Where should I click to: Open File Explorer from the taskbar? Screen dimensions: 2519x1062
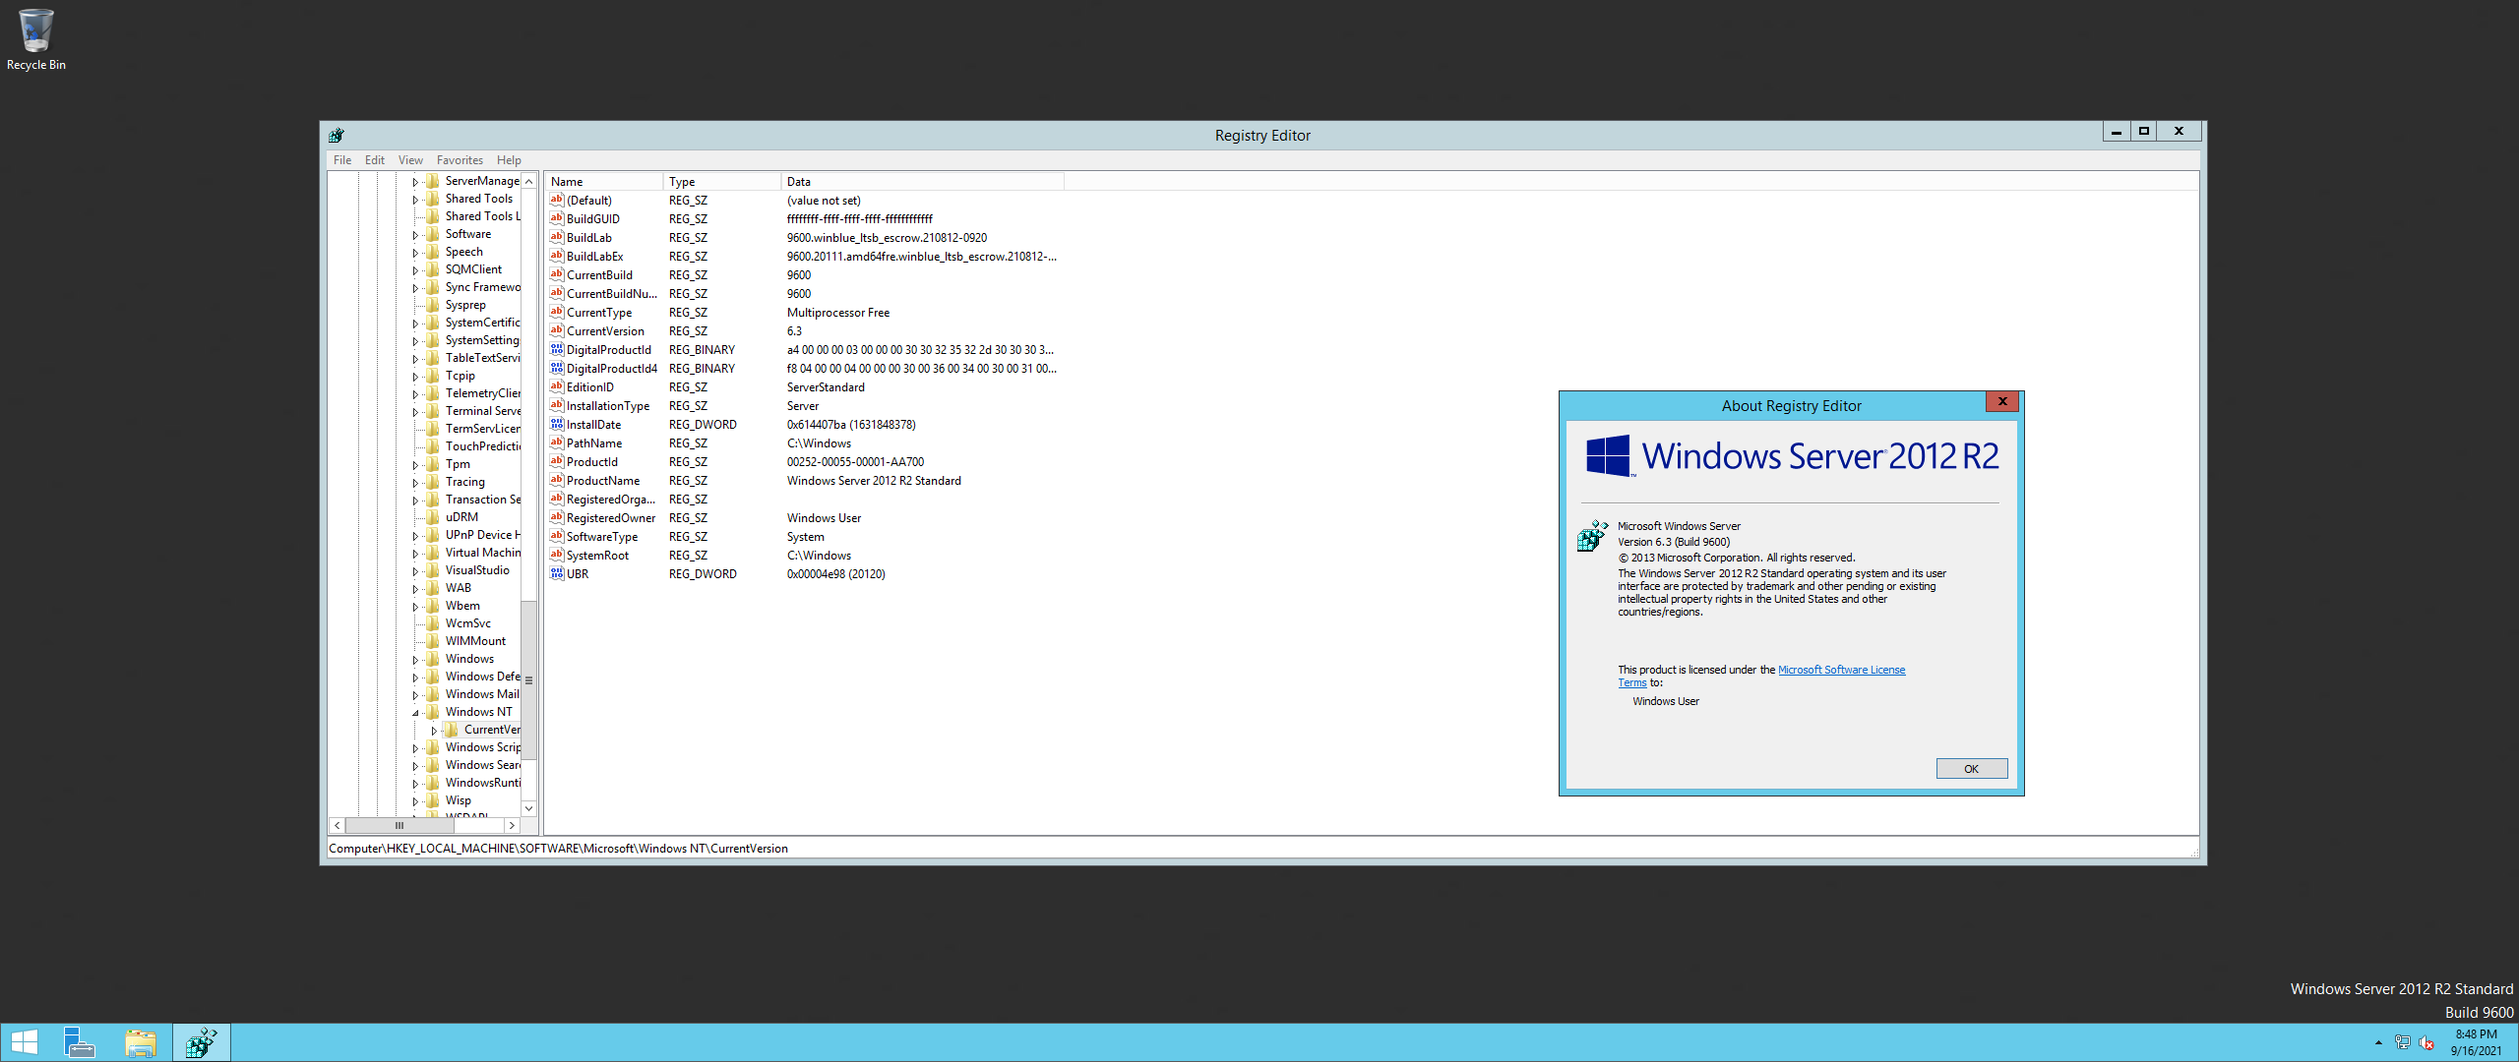coord(141,1042)
